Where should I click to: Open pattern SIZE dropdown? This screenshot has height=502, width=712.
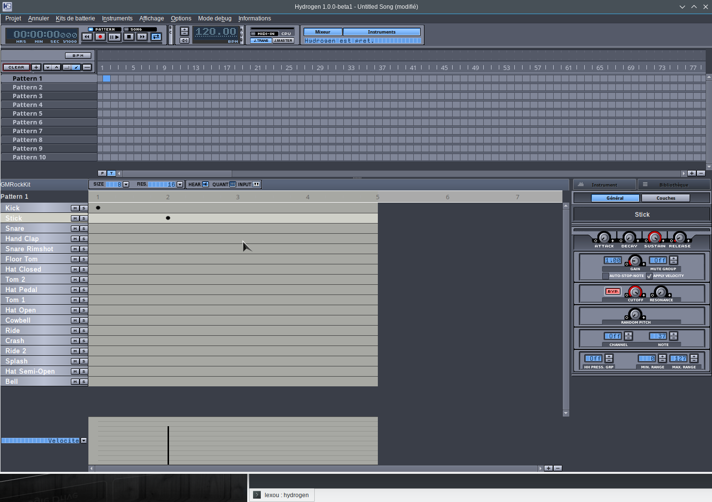[126, 185]
